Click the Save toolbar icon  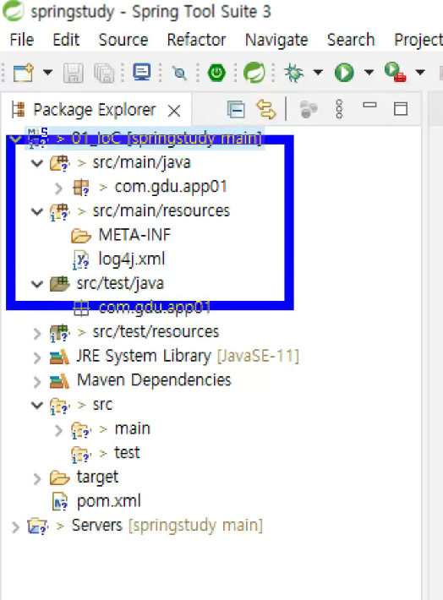tap(74, 73)
